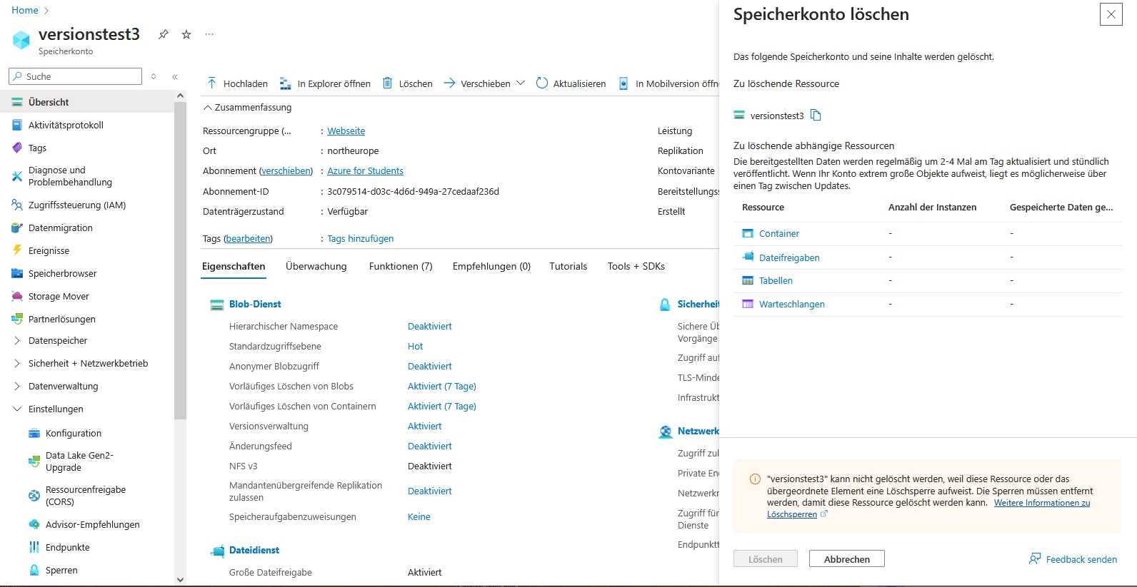Mark versionstest3 as favorite with star icon
This screenshot has height=587, width=1137.
point(186,34)
